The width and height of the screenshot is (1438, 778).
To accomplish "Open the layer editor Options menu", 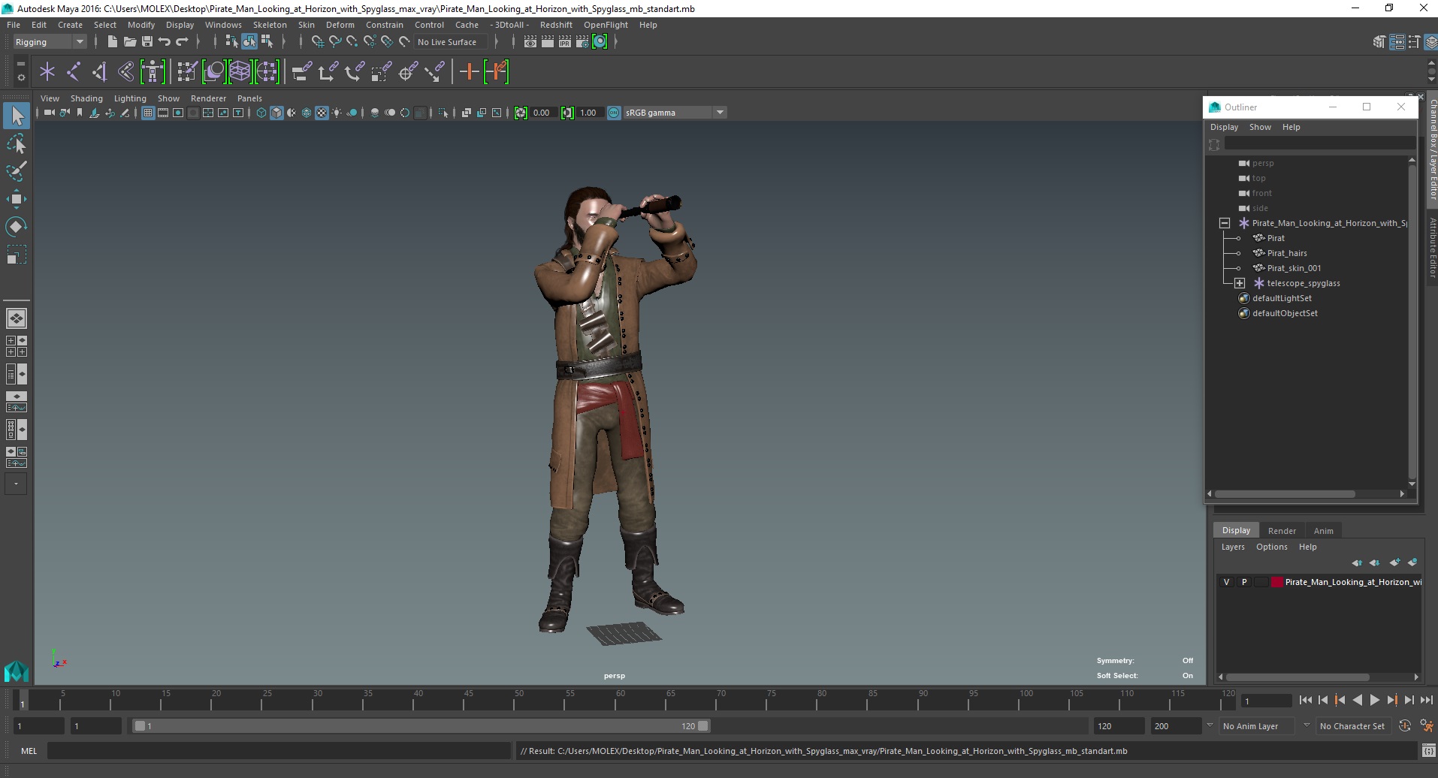I will 1271,547.
